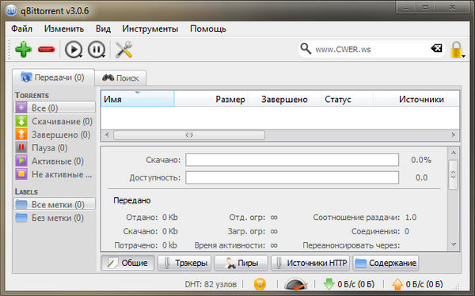Open the Трэкеры properties tab
475x296 pixels.
coord(184,263)
